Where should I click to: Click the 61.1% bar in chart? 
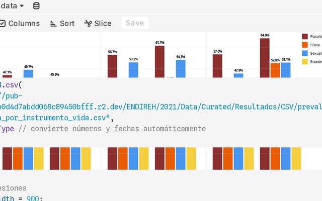coord(159,61)
